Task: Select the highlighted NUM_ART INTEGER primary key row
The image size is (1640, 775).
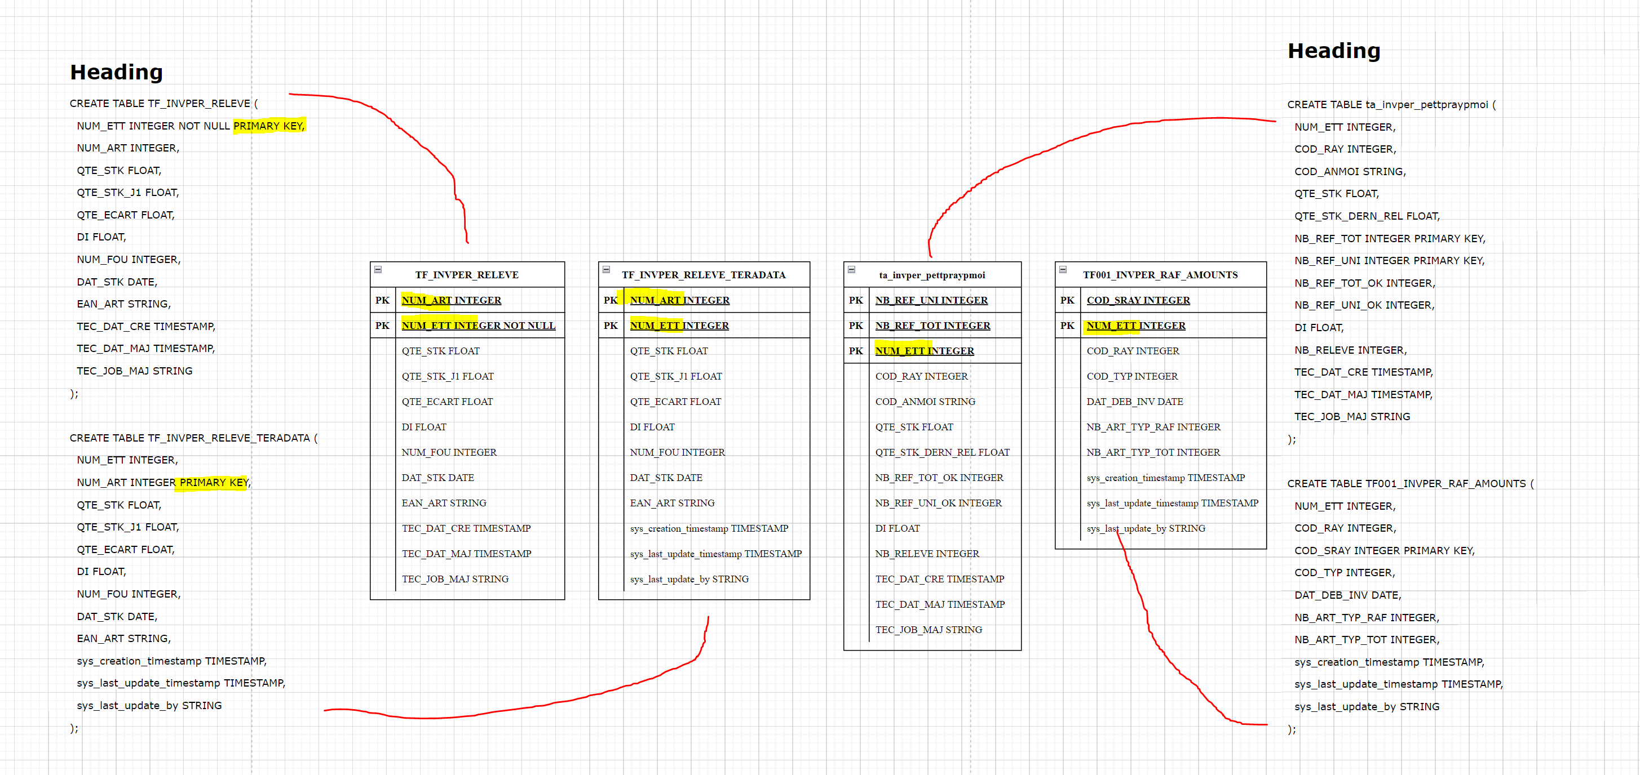Action: (x=451, y=300)
